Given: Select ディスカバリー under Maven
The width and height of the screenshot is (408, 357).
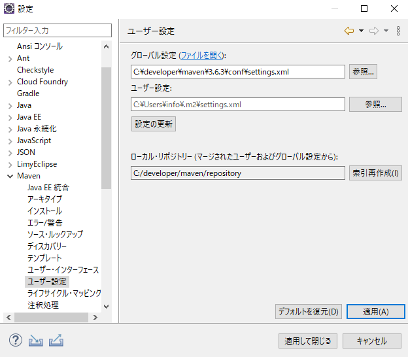Looking at the screenshot, I should pyautogui.click(x=47, y=246).
